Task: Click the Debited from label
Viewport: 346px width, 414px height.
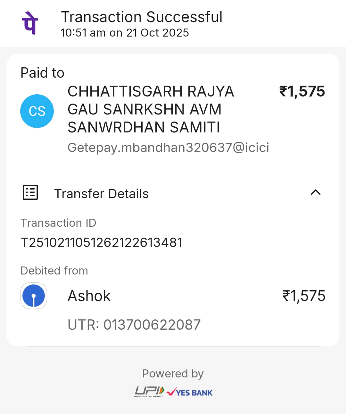Action: coord(54,271)
